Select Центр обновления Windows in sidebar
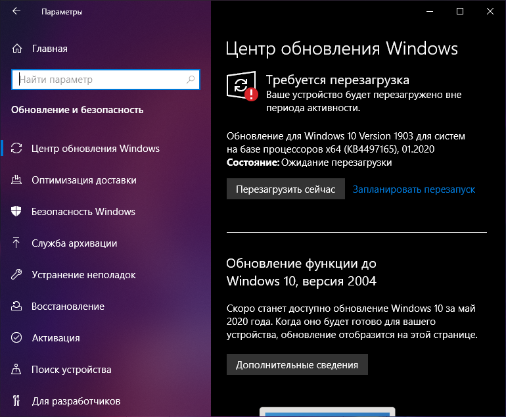Image resolution: width=506 pixels, height=417 pixels. click(x=95, y=148)
